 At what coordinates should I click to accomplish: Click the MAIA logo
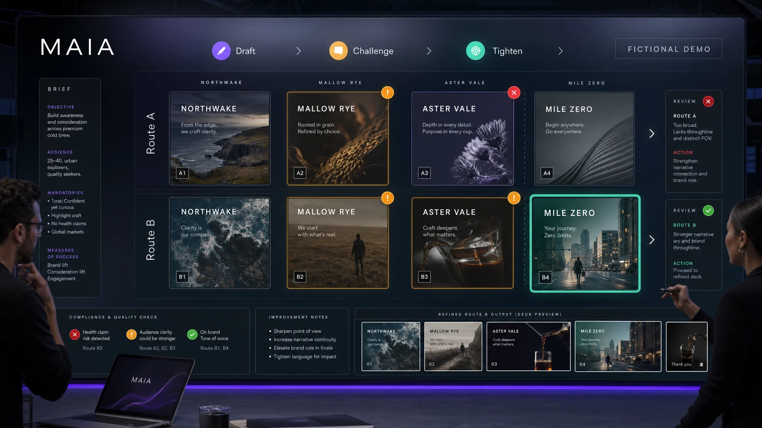[x=77, y=47]
